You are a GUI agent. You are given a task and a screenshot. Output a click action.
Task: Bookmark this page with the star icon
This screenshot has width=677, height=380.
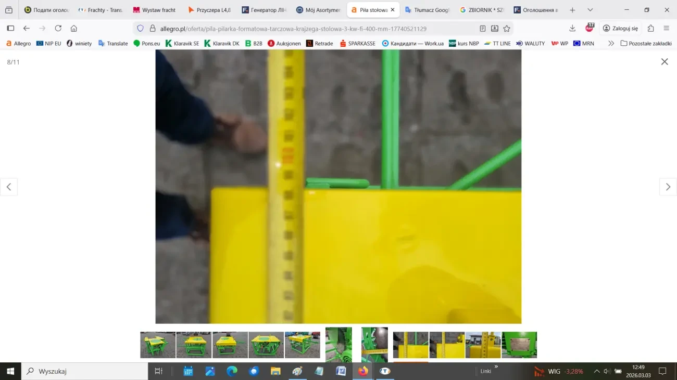tap(506, 29)
